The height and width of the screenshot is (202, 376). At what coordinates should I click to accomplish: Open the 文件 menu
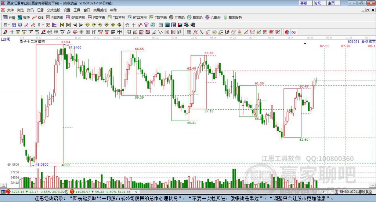(10, 10)
